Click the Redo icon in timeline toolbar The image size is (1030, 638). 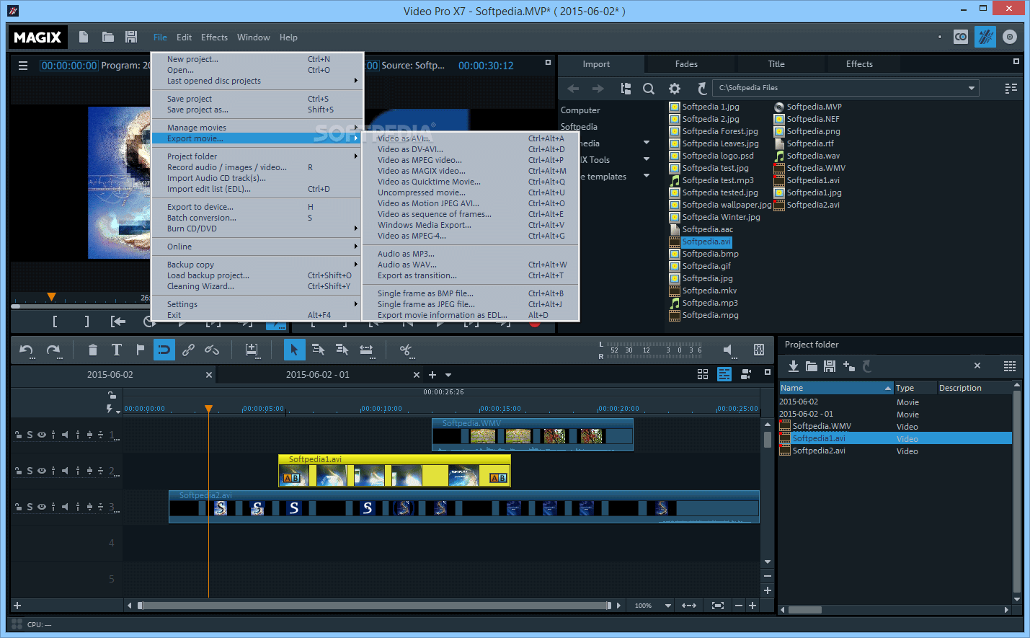click(53, 350)
